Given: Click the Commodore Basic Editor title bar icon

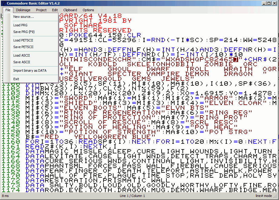Looking at the screenshot, I should click(4, 3).
